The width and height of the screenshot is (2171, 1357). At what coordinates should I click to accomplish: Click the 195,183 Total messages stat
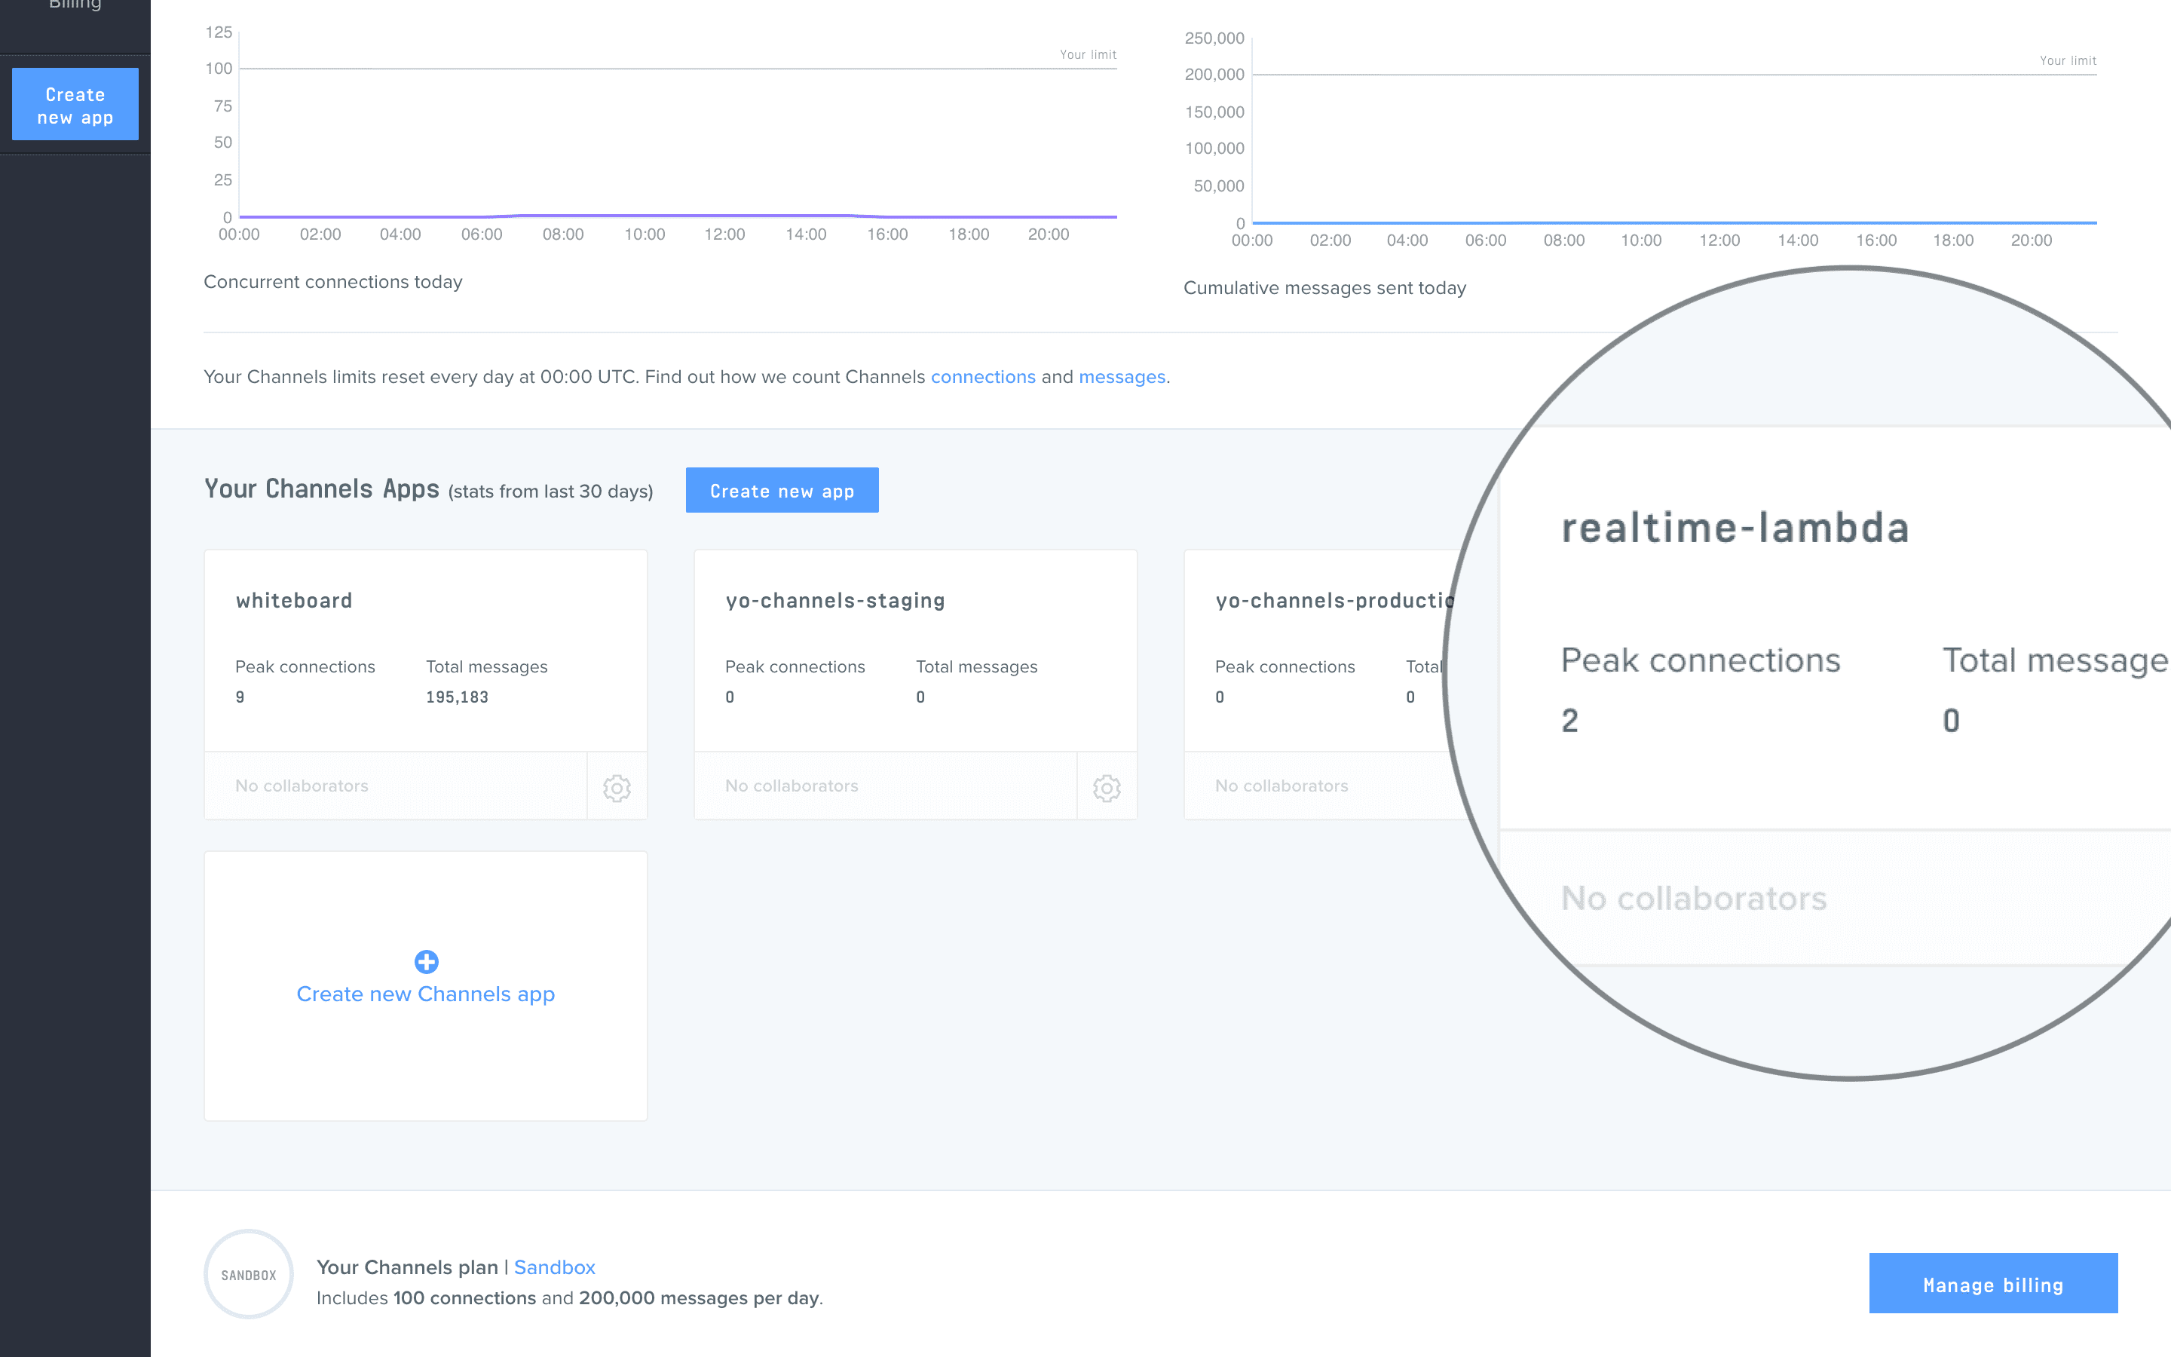tap(457, 697)
